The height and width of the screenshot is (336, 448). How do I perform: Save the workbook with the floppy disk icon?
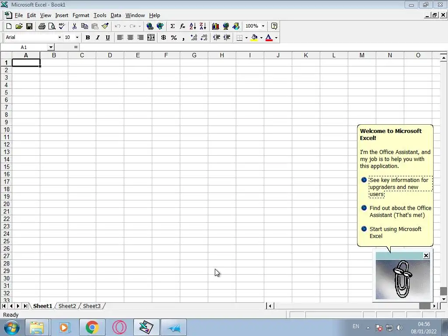pos(29,26)
